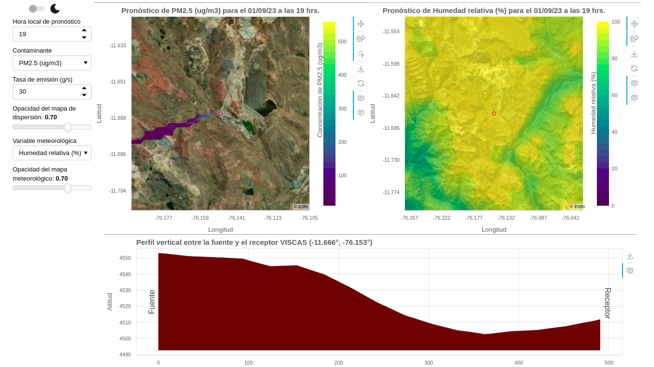The image size is (654, 367).
Task: Reset the PM2.5 forecast map view
Action: (x=361, y=84)
